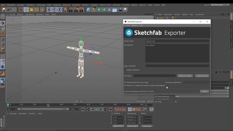
Task: Open the Abmessung dropdown in coordinates
Action: [x=133, y=126]
